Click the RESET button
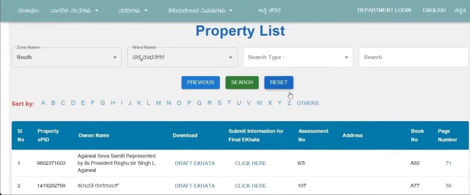This screenshot has width=470, height=195. 279,82
